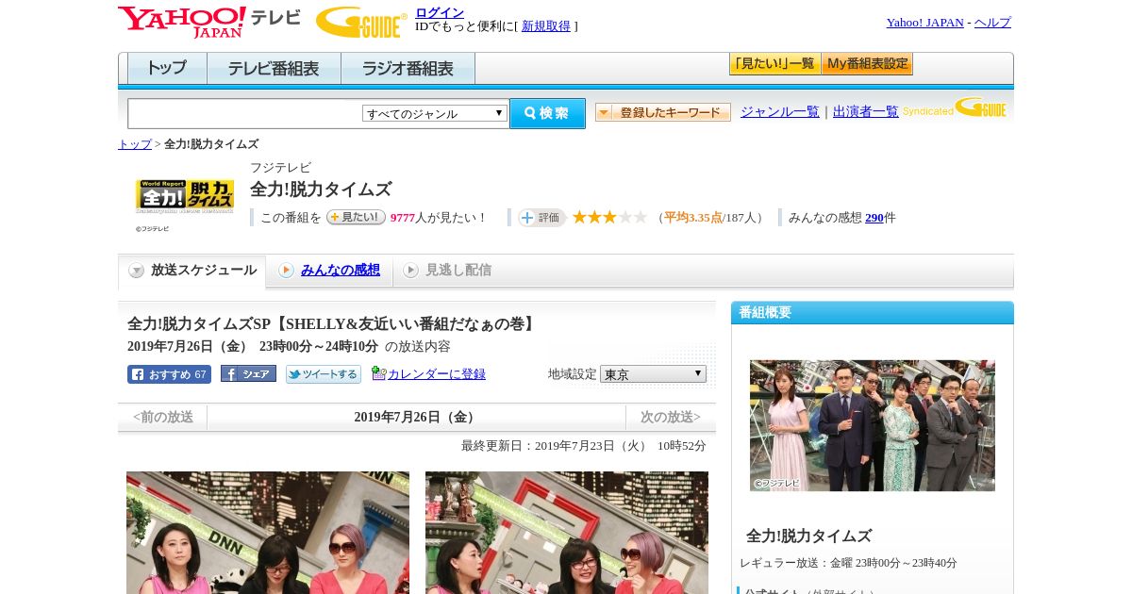Click the 全力!脱力タイムズ program title heading
1132x594 pixels.
coord(321,190)
